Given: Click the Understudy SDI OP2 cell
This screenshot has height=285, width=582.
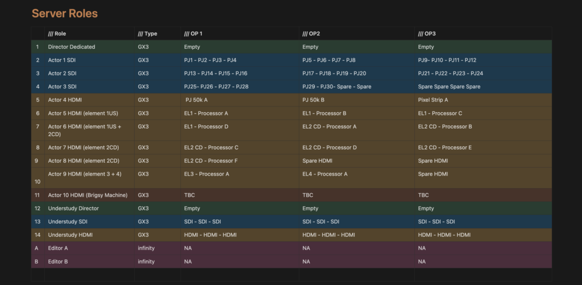Looking at the screenshot, I should click(x=357, y=222).
